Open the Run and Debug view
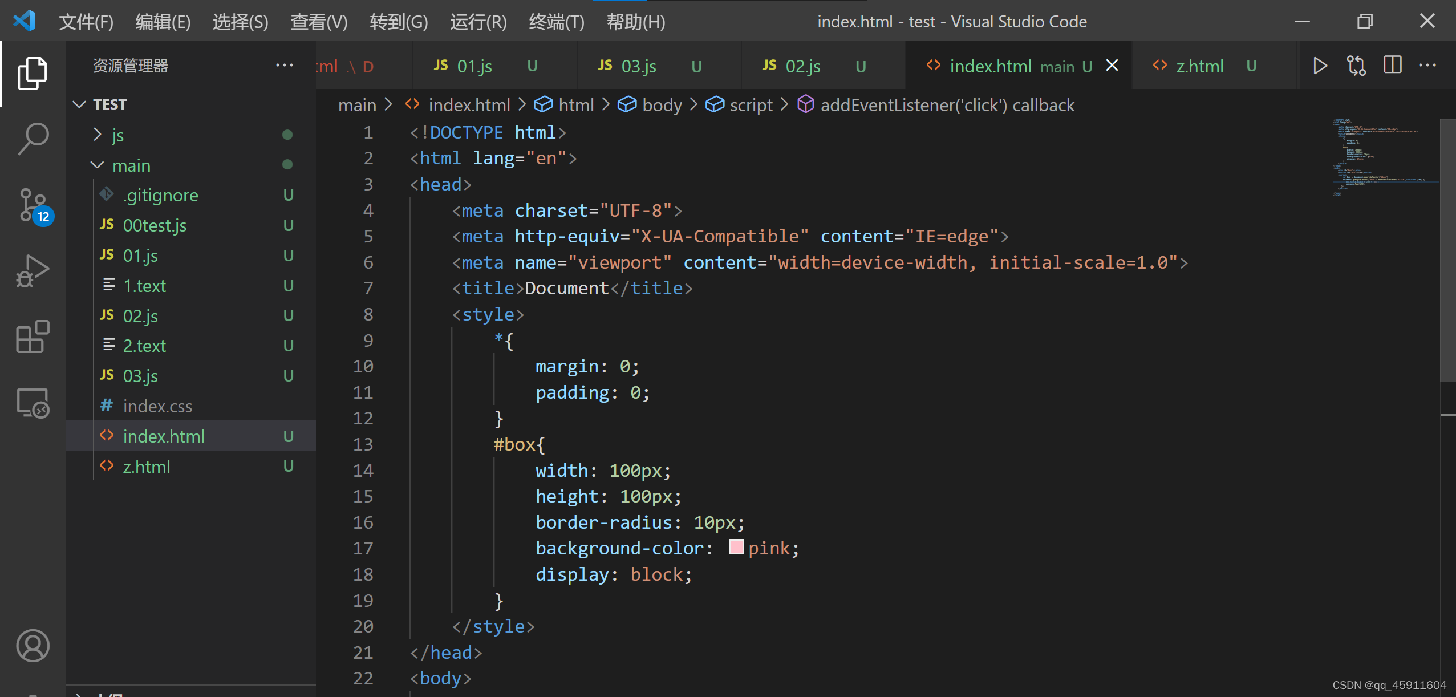Image resolution: width=1456 pixels, height=697 pixels. click(x=33, y=271)
